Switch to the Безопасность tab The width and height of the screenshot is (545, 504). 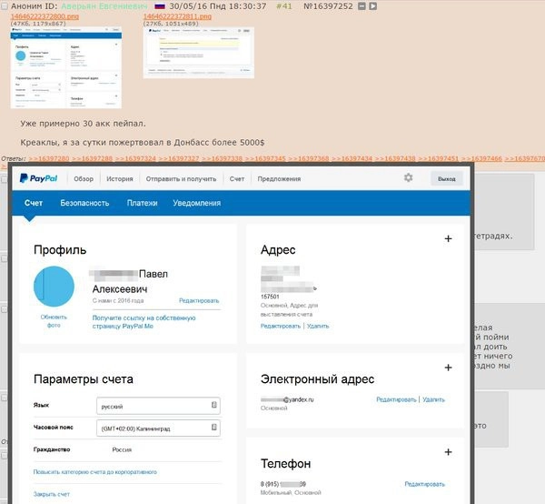[x=84, y=203]
